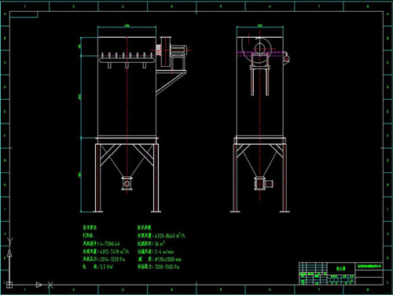The height and width of the screenshot is (295, 393).
Task: Select the part name cell in the title block
Action: [x=341, y=268]
